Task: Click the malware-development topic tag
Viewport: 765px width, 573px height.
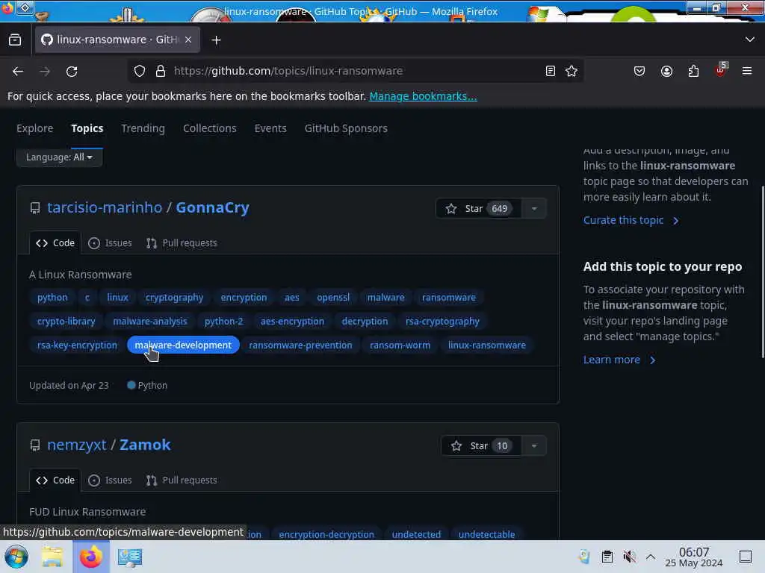Action: click(x=183, y=345)
